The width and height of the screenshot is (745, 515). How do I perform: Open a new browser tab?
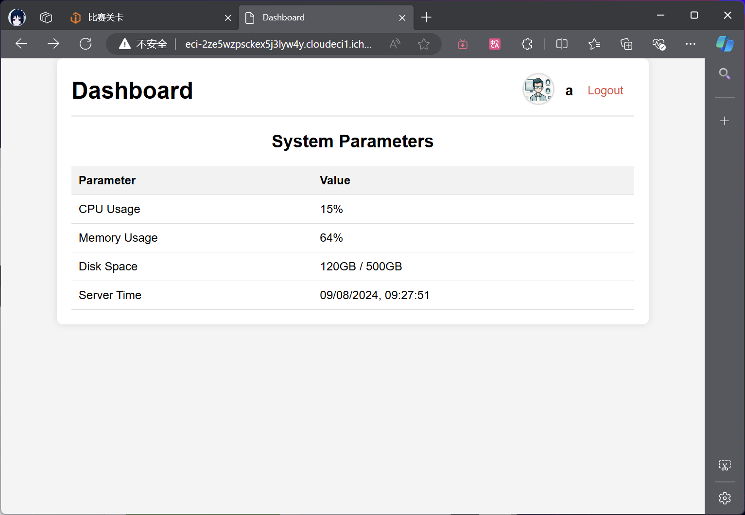(426, 18)
